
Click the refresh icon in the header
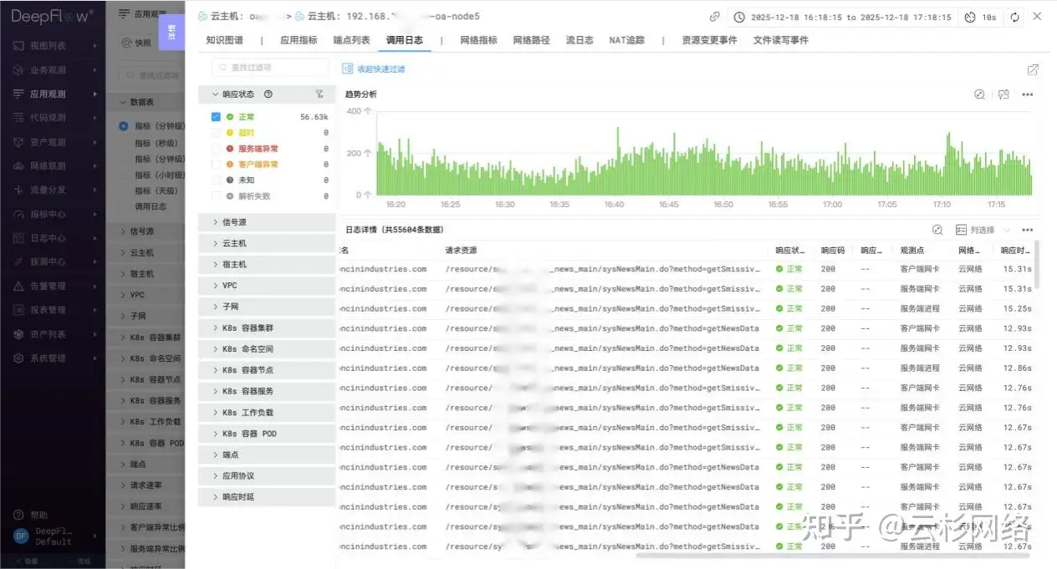coord(1015,17)
